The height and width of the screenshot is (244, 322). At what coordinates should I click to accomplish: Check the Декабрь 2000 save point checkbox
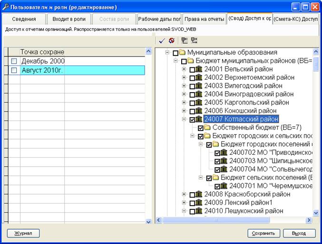pos(14,61)
